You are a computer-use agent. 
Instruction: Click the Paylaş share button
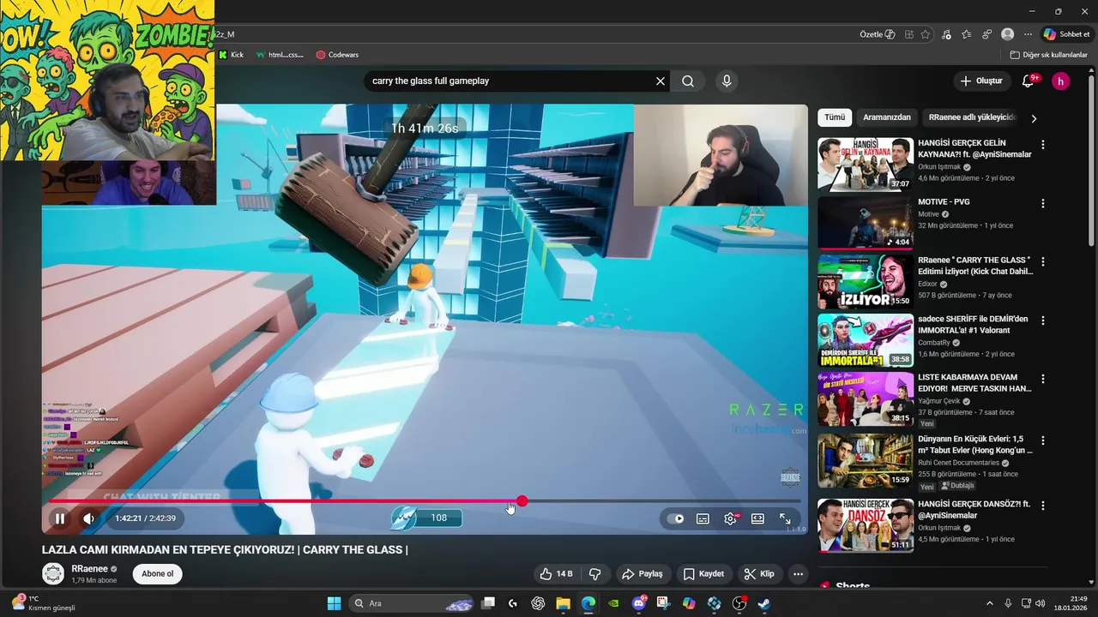point(643,574)
